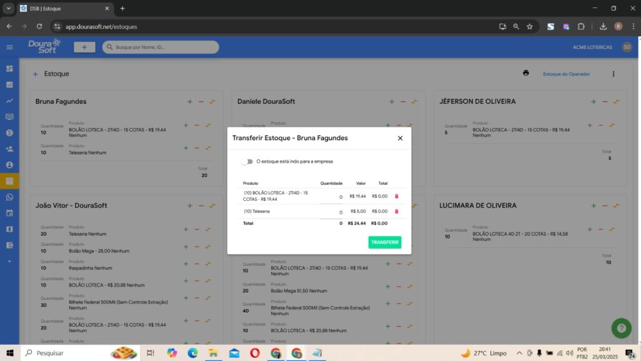This screenshot has height=361, width=641.
Task: Open the calendar icon in the sidebar
Action: 9,213
